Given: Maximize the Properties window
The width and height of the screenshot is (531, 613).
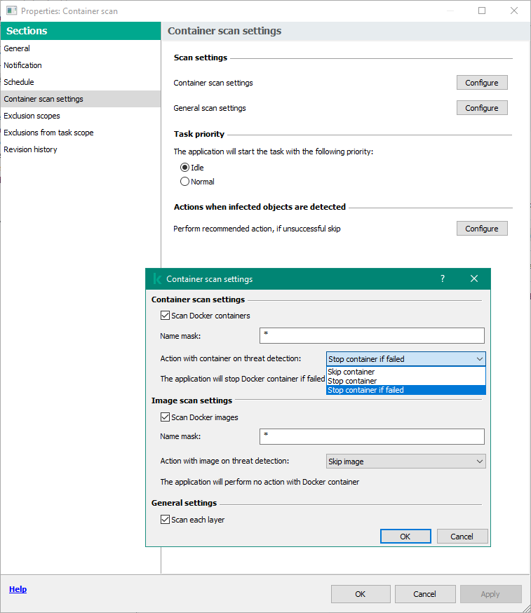Looking at the screenshot, I should pos(482,11).
